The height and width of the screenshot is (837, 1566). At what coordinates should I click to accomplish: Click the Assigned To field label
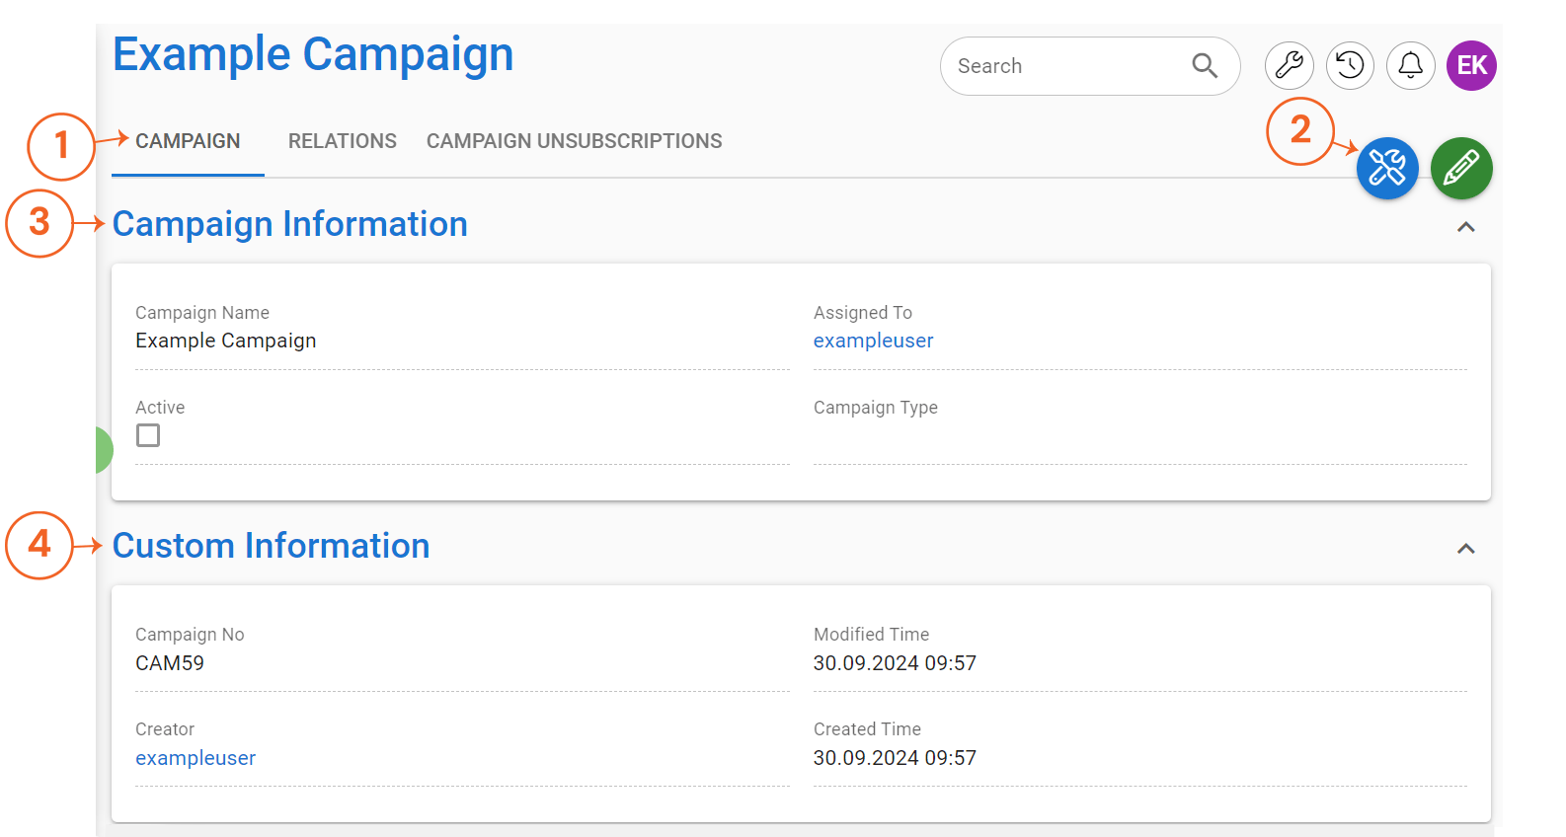(863, 313)
